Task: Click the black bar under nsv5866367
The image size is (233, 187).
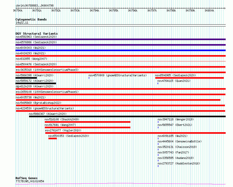Action: click(127, 116)
